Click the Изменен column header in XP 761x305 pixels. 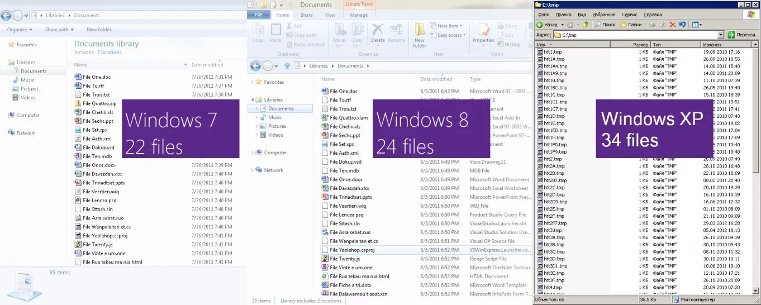point(726,44)
